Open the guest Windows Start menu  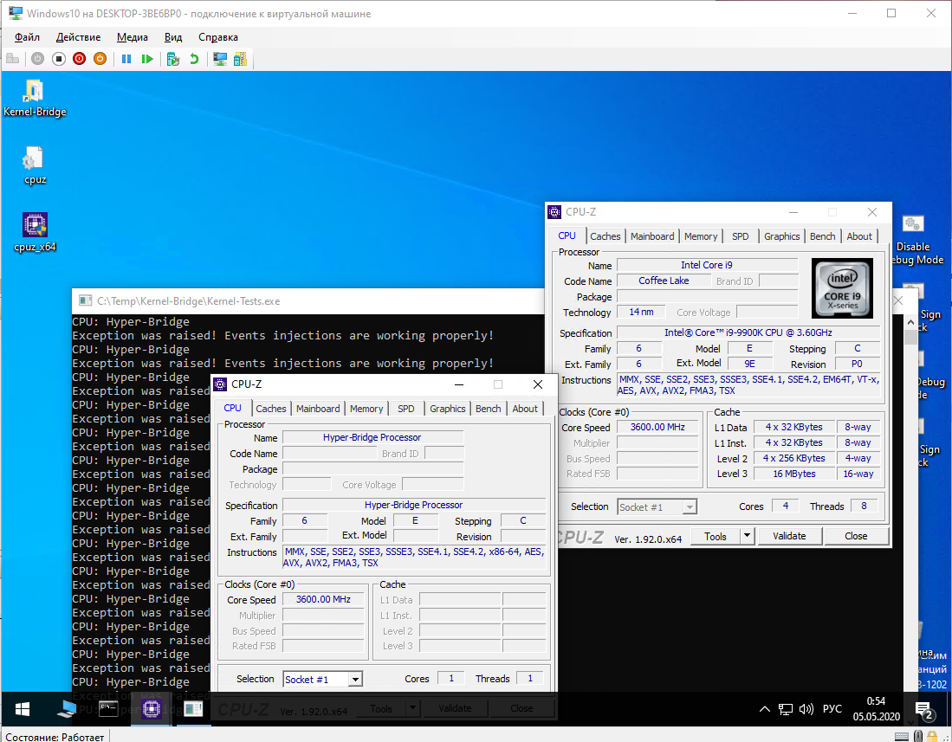(x=23, y=710)
